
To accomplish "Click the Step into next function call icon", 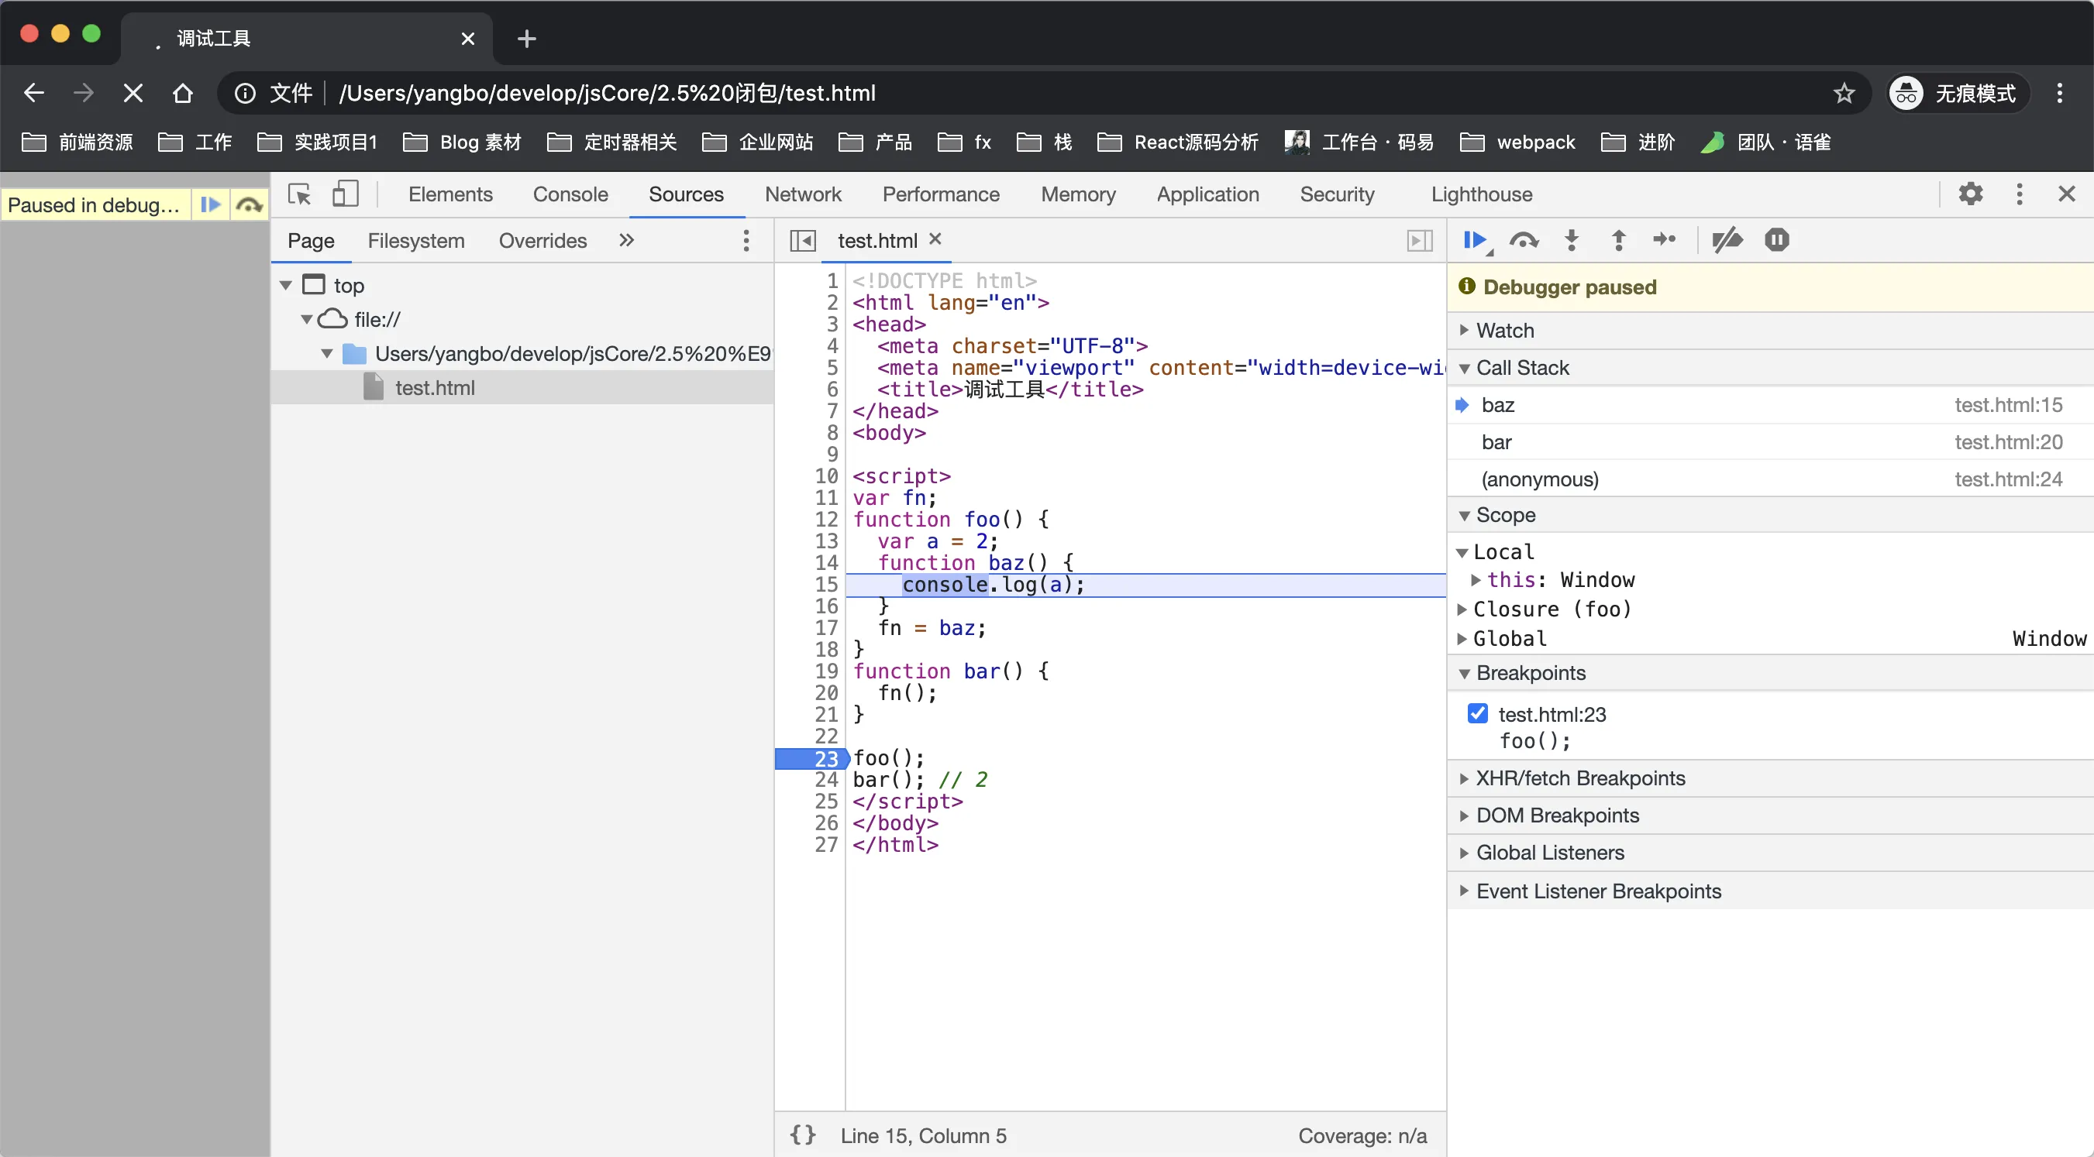I will tap(1572, 241).
